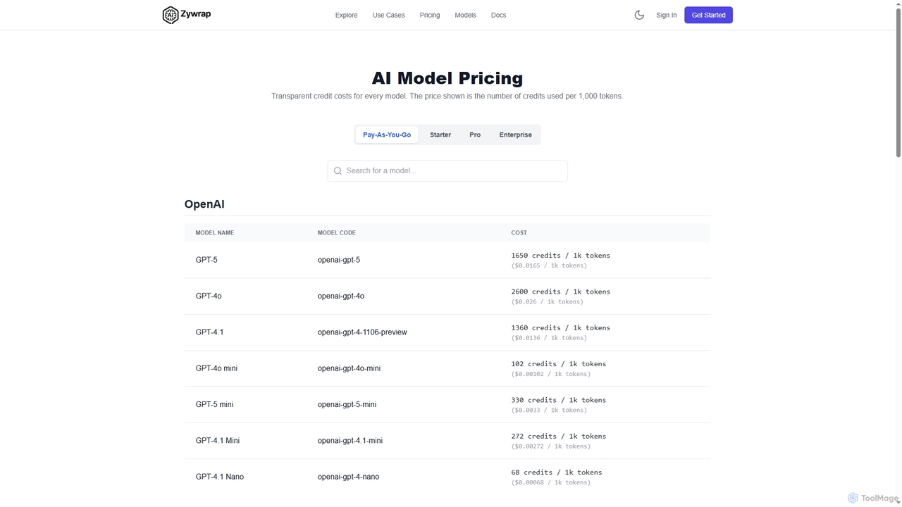This screenshot has width=902, height=507.
Task: Open the Explore menu item
Action: click(346, 15)
